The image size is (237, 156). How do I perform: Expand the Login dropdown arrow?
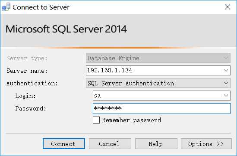tap(226, 96)
